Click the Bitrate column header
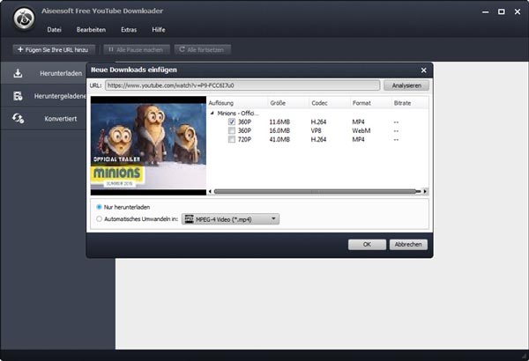Screen dimensions: 529x361 click(410, 103)
